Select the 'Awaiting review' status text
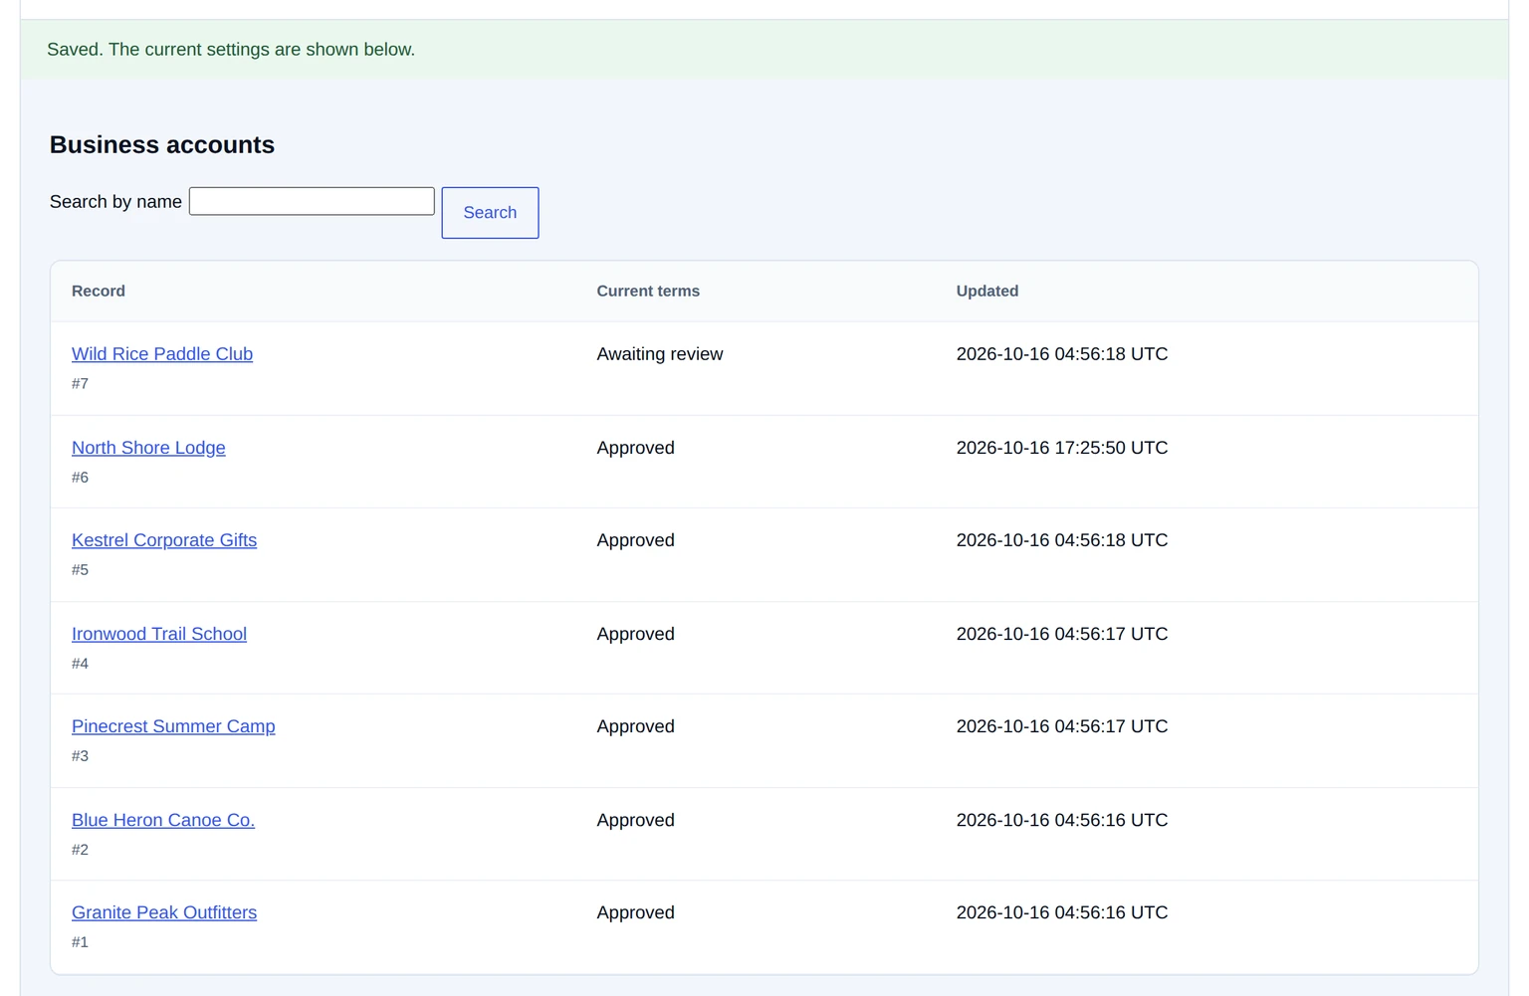This screenshot has height=996, width=1529. 660,354
